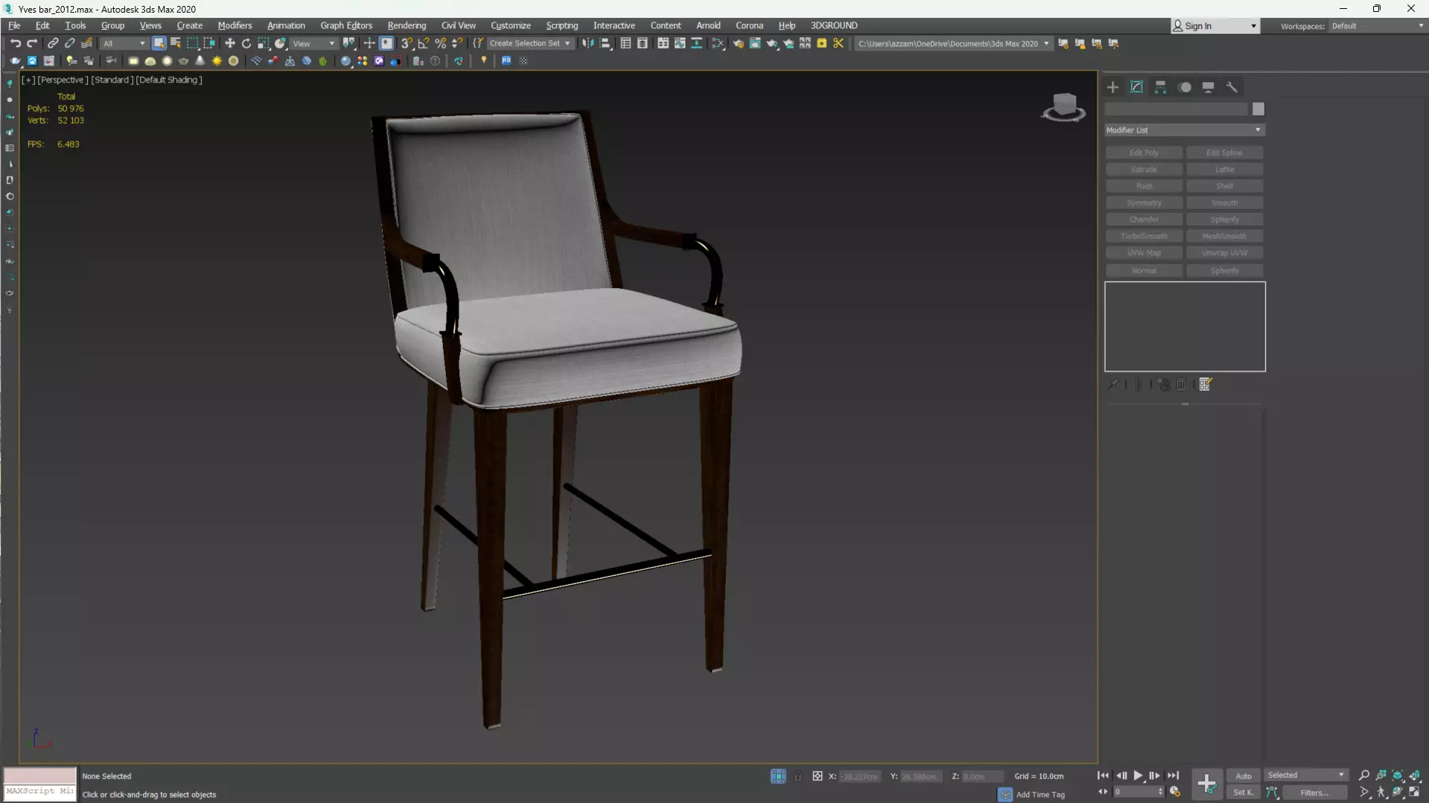Click the pink MAXScript listener swatch
Screen dimensions: 1429x803
(40, 775)
